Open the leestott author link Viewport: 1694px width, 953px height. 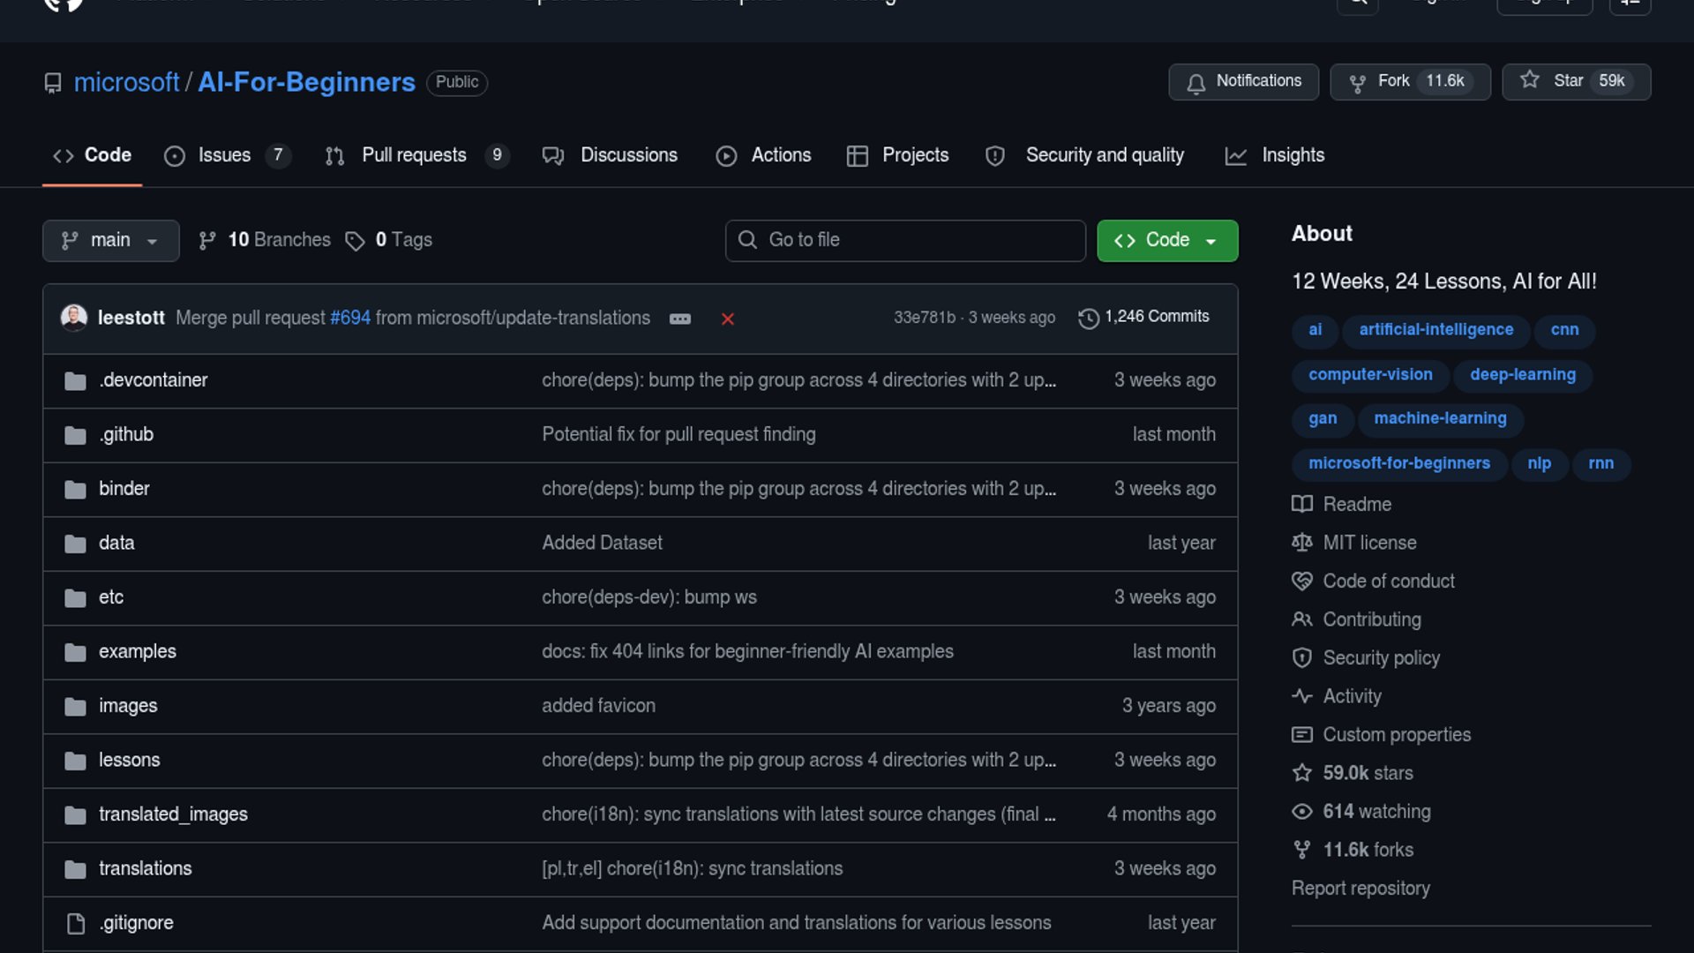click(x=131, y=318)
